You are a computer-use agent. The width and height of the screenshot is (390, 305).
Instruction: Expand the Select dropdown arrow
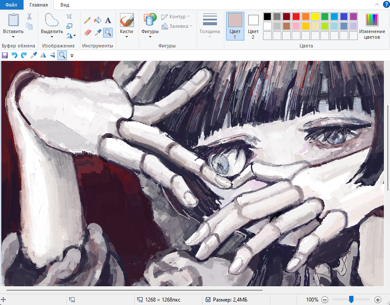(x=52, y=37)
